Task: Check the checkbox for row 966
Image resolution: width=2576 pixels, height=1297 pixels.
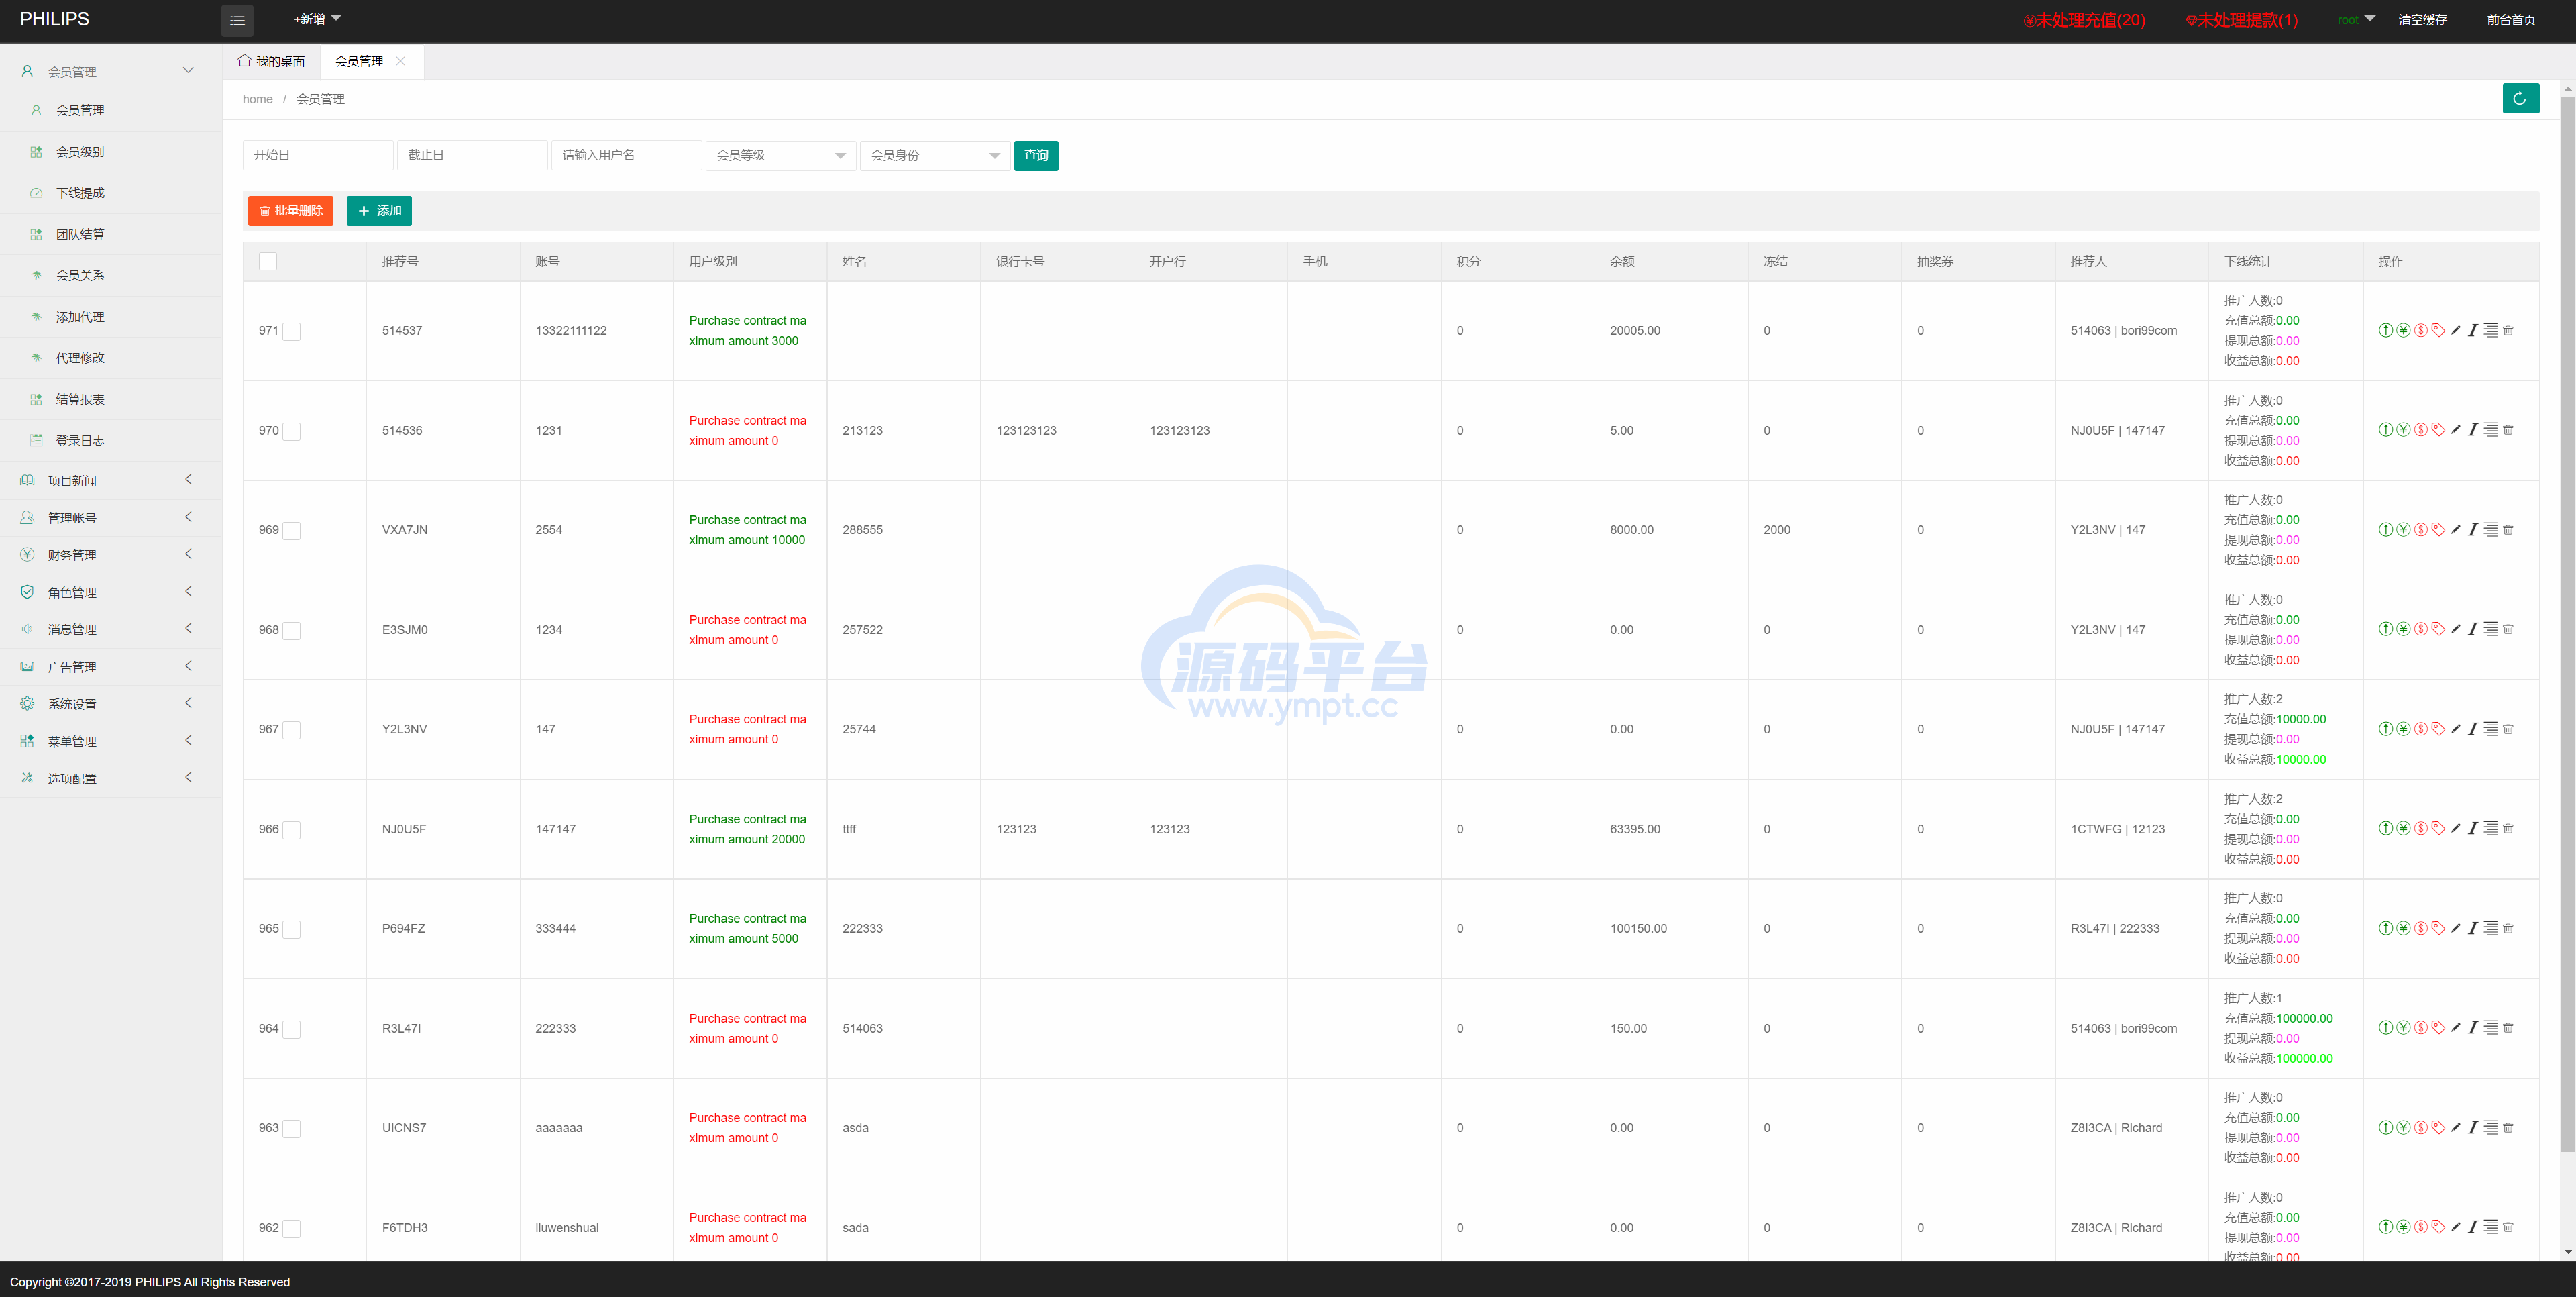Action: [292, 830]
